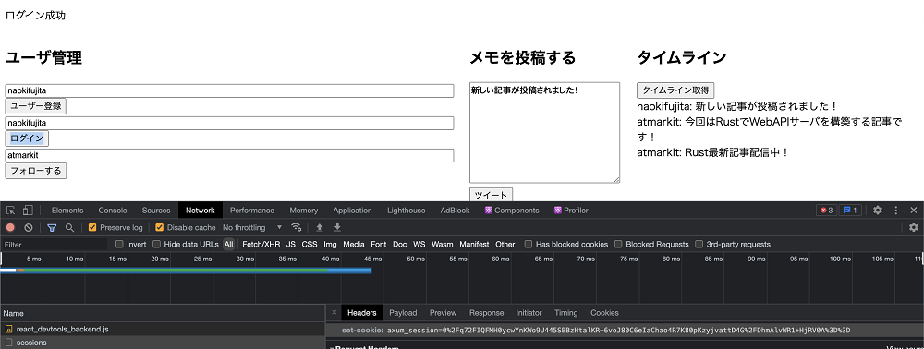
Task: Click the タイムライン取得 button
Action: (x=675, y=90)
